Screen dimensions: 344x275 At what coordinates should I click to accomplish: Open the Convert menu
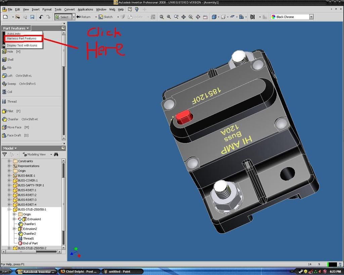click(x=70, y=9)
